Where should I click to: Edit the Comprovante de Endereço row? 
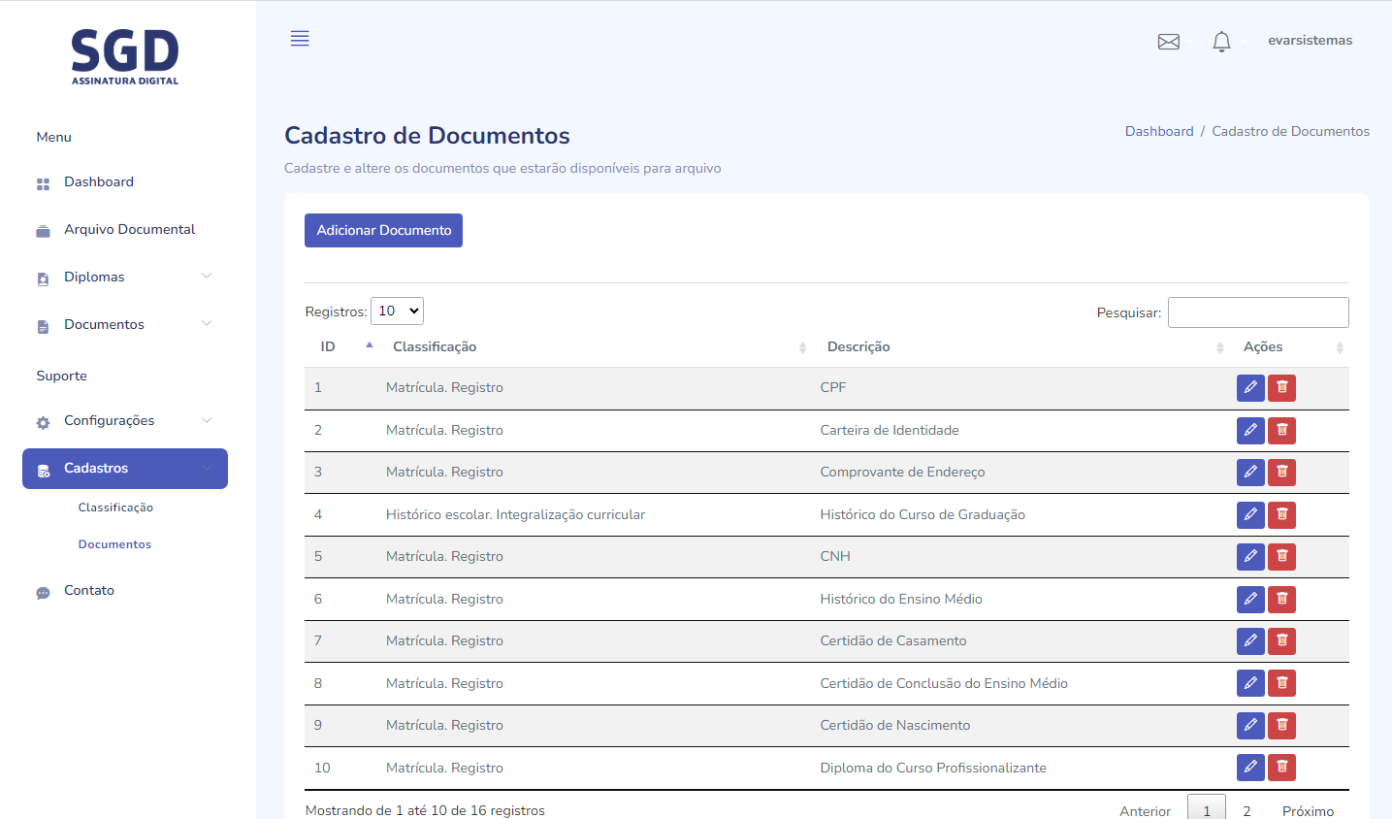tap(1250, 473)
